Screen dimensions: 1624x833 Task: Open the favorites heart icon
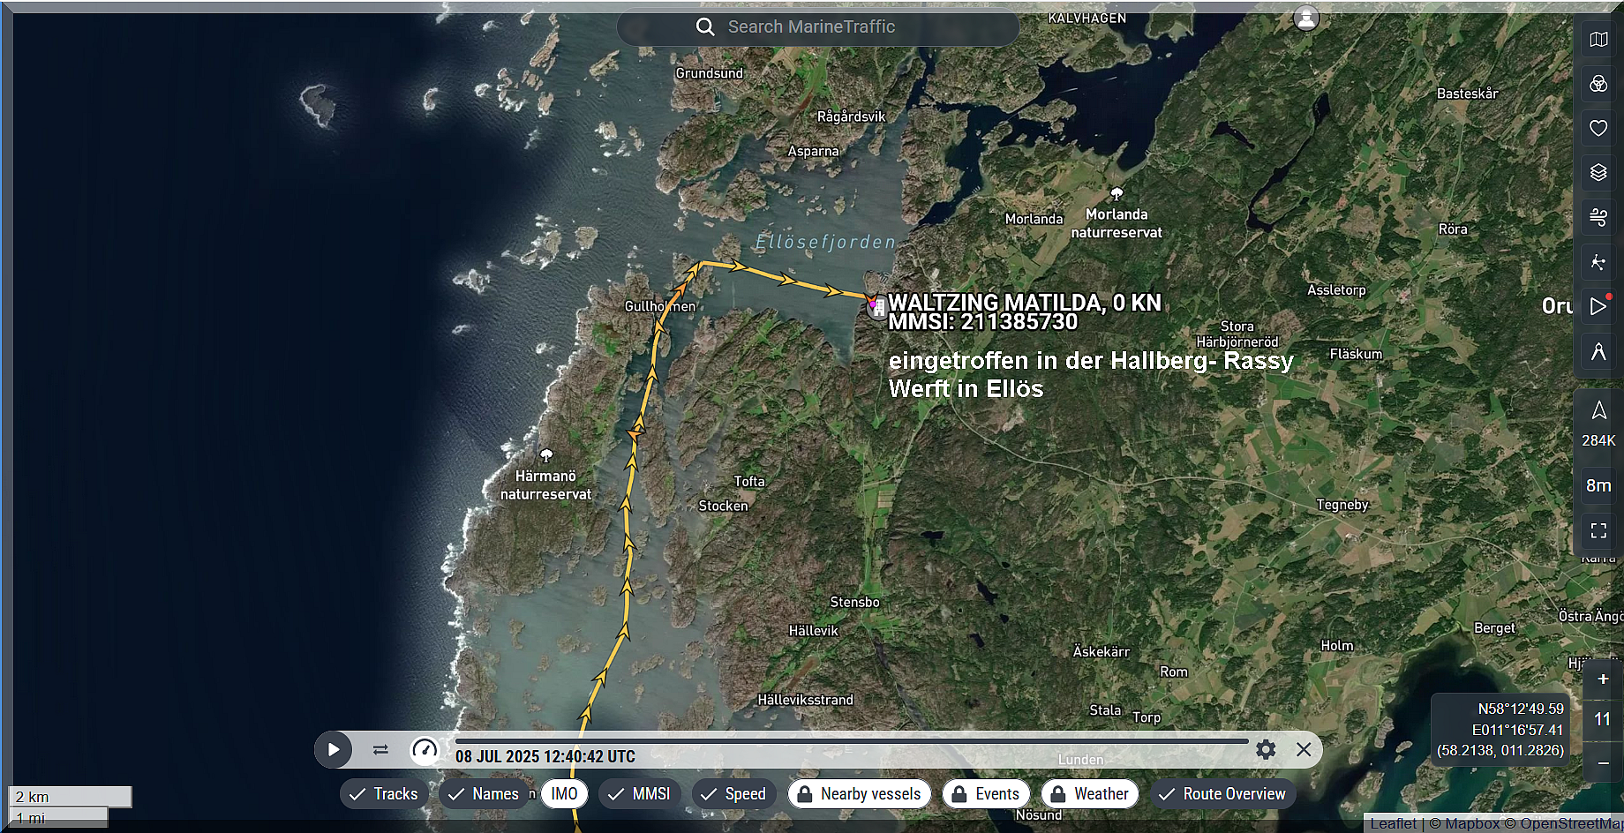(x=1598, y=128)
